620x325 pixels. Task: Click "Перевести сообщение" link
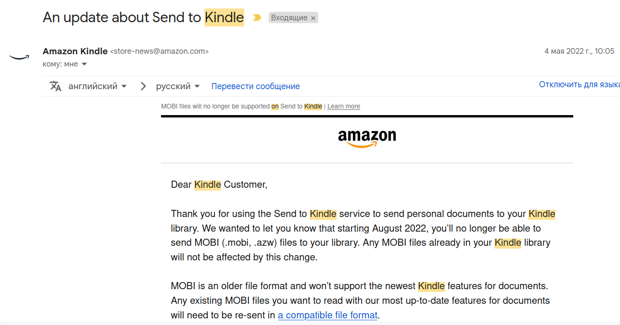(x=255, y=86)
